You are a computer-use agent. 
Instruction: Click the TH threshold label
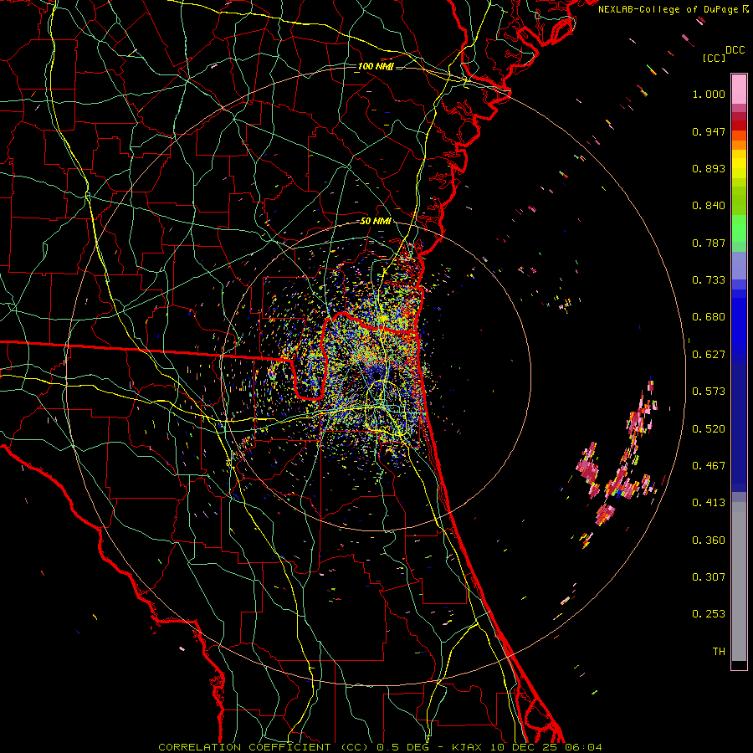tap(719, 652)
